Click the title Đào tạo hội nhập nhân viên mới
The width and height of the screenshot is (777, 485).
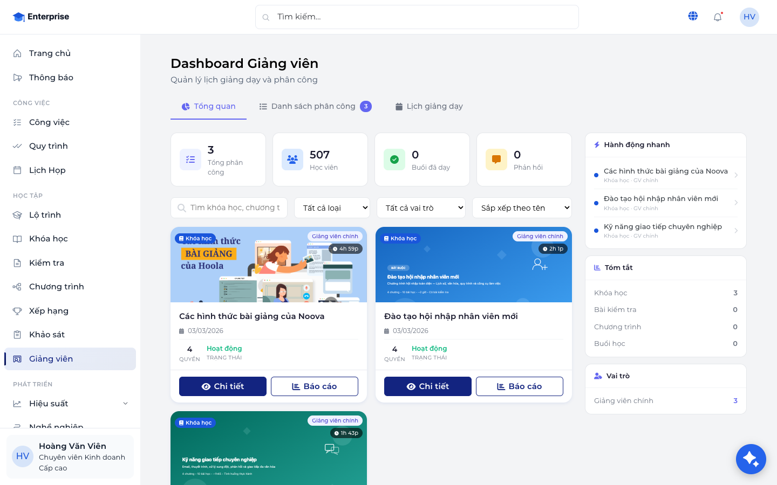coord(451,316)
